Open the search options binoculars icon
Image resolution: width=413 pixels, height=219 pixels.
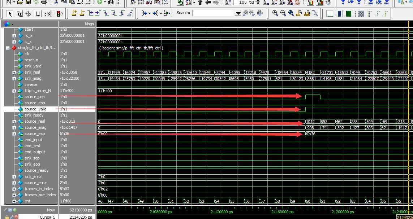260,13
